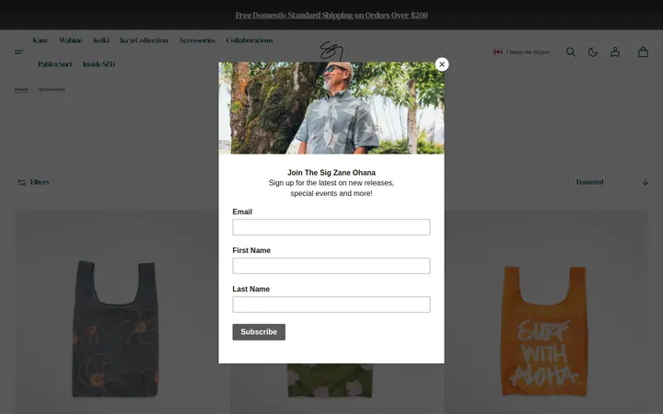
Task: Open the orange Surf With Aloha tote
Action: coord(544,331)
